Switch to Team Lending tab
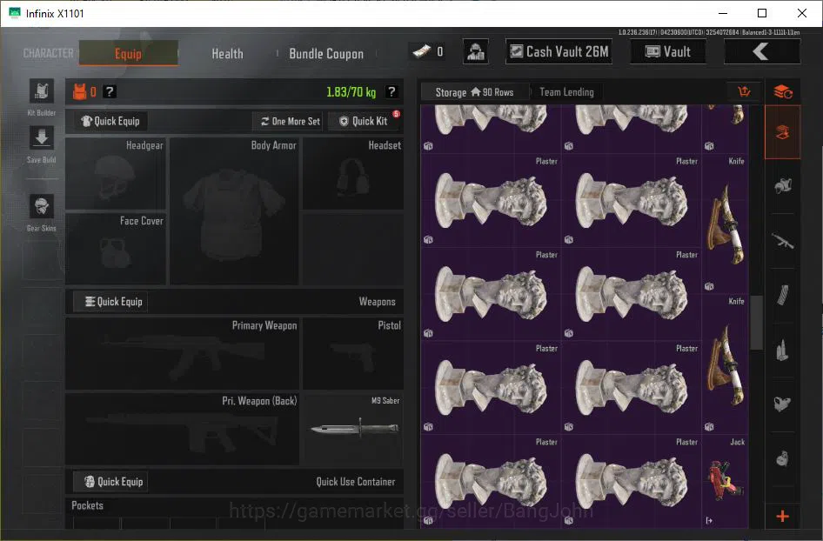The image size is (823, 541). (x=567, y=92)
